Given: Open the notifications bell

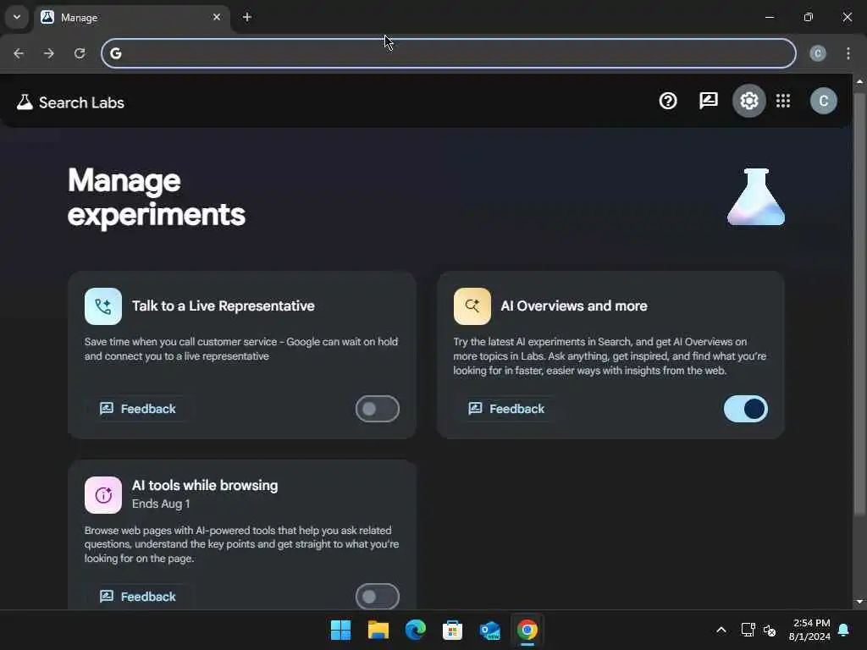Looking at the screenshot, I should (843, 630).
